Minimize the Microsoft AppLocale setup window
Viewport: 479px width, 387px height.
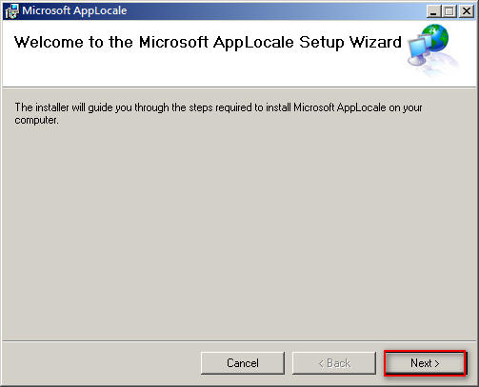point(433,11)
